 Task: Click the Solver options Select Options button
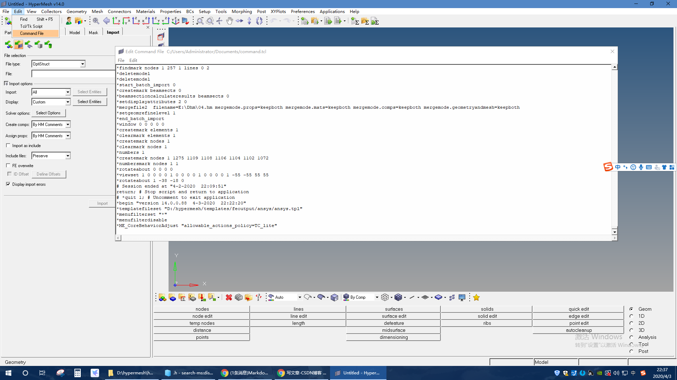coord(48,113)
